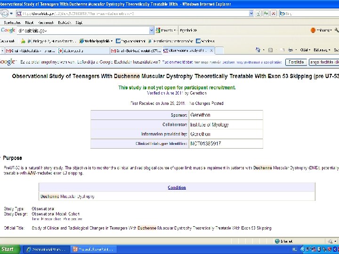Switch to the Microsoft PowerPoint taskbar item
Viewport: 339px width, 254px height.
93,249
